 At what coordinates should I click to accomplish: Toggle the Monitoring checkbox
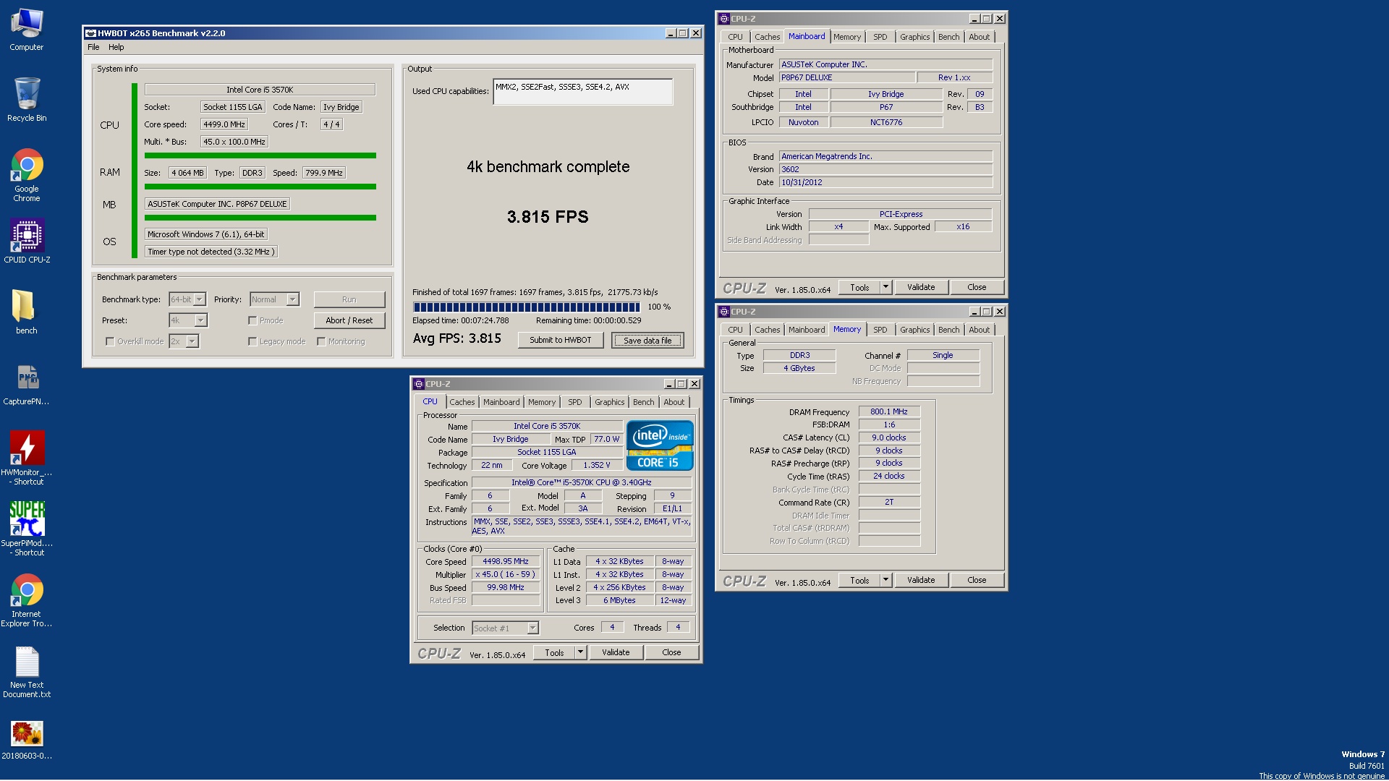321,341
